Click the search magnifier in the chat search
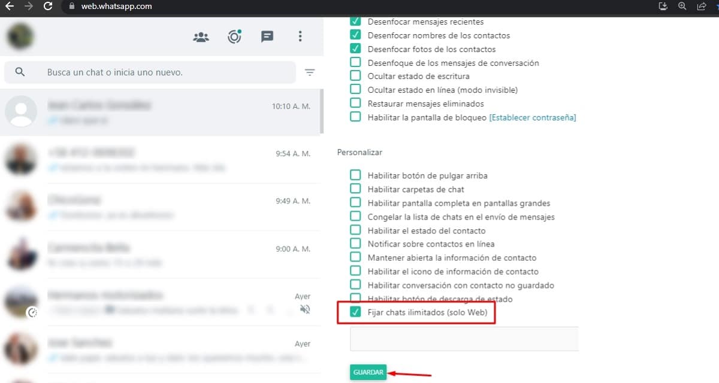 [x=20, y=72]
